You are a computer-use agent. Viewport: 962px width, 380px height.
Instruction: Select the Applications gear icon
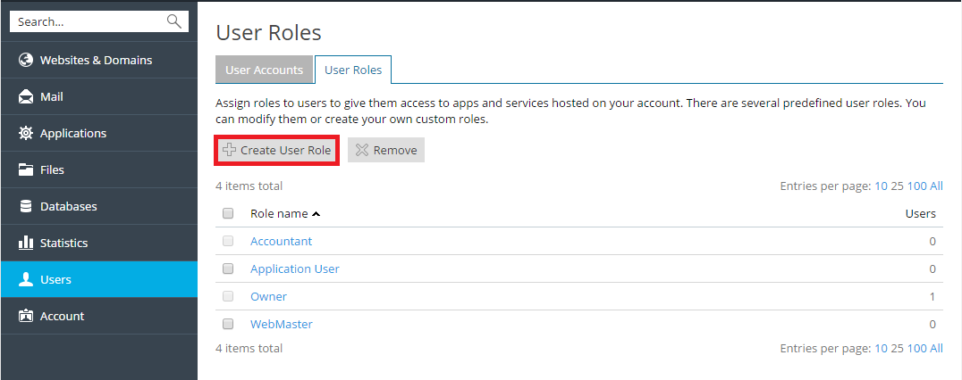click(26, 134)
